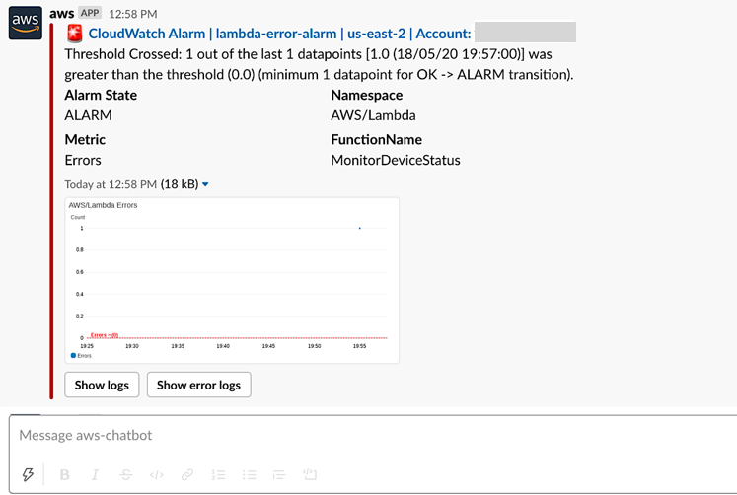The height and width of the screenshot is (495, 737).
Task: Click the aws sender name
Action: pos(61,14)
